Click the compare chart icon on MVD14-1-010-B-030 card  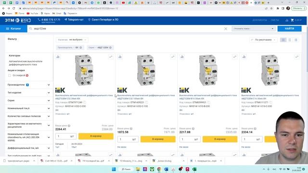tap(182, 57)
